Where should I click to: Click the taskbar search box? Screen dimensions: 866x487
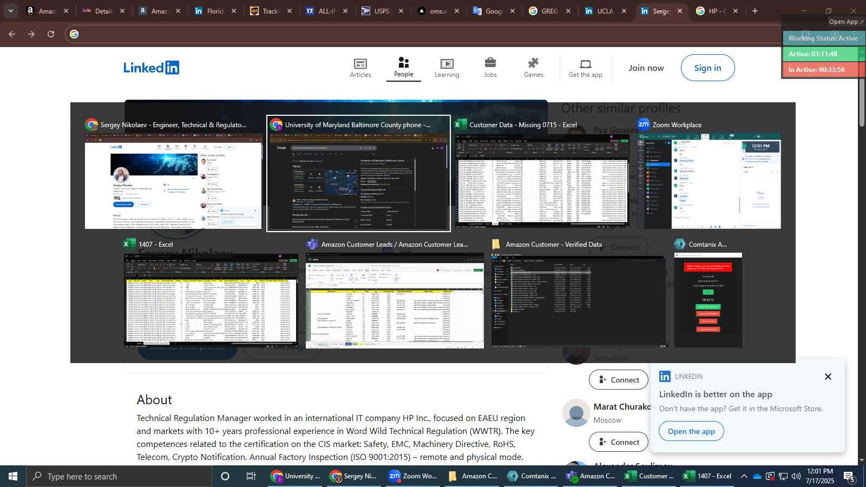119,476
